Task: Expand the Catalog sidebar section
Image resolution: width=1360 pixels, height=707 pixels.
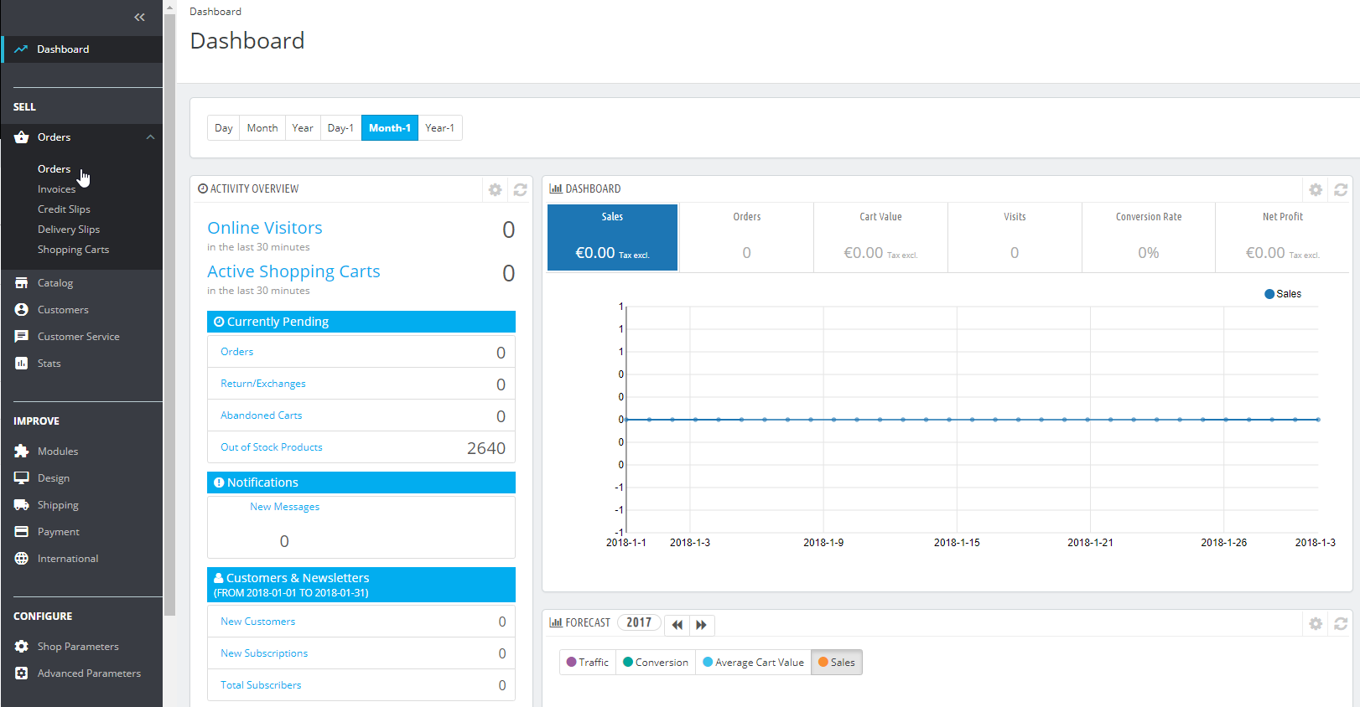Action: (55, 283)
